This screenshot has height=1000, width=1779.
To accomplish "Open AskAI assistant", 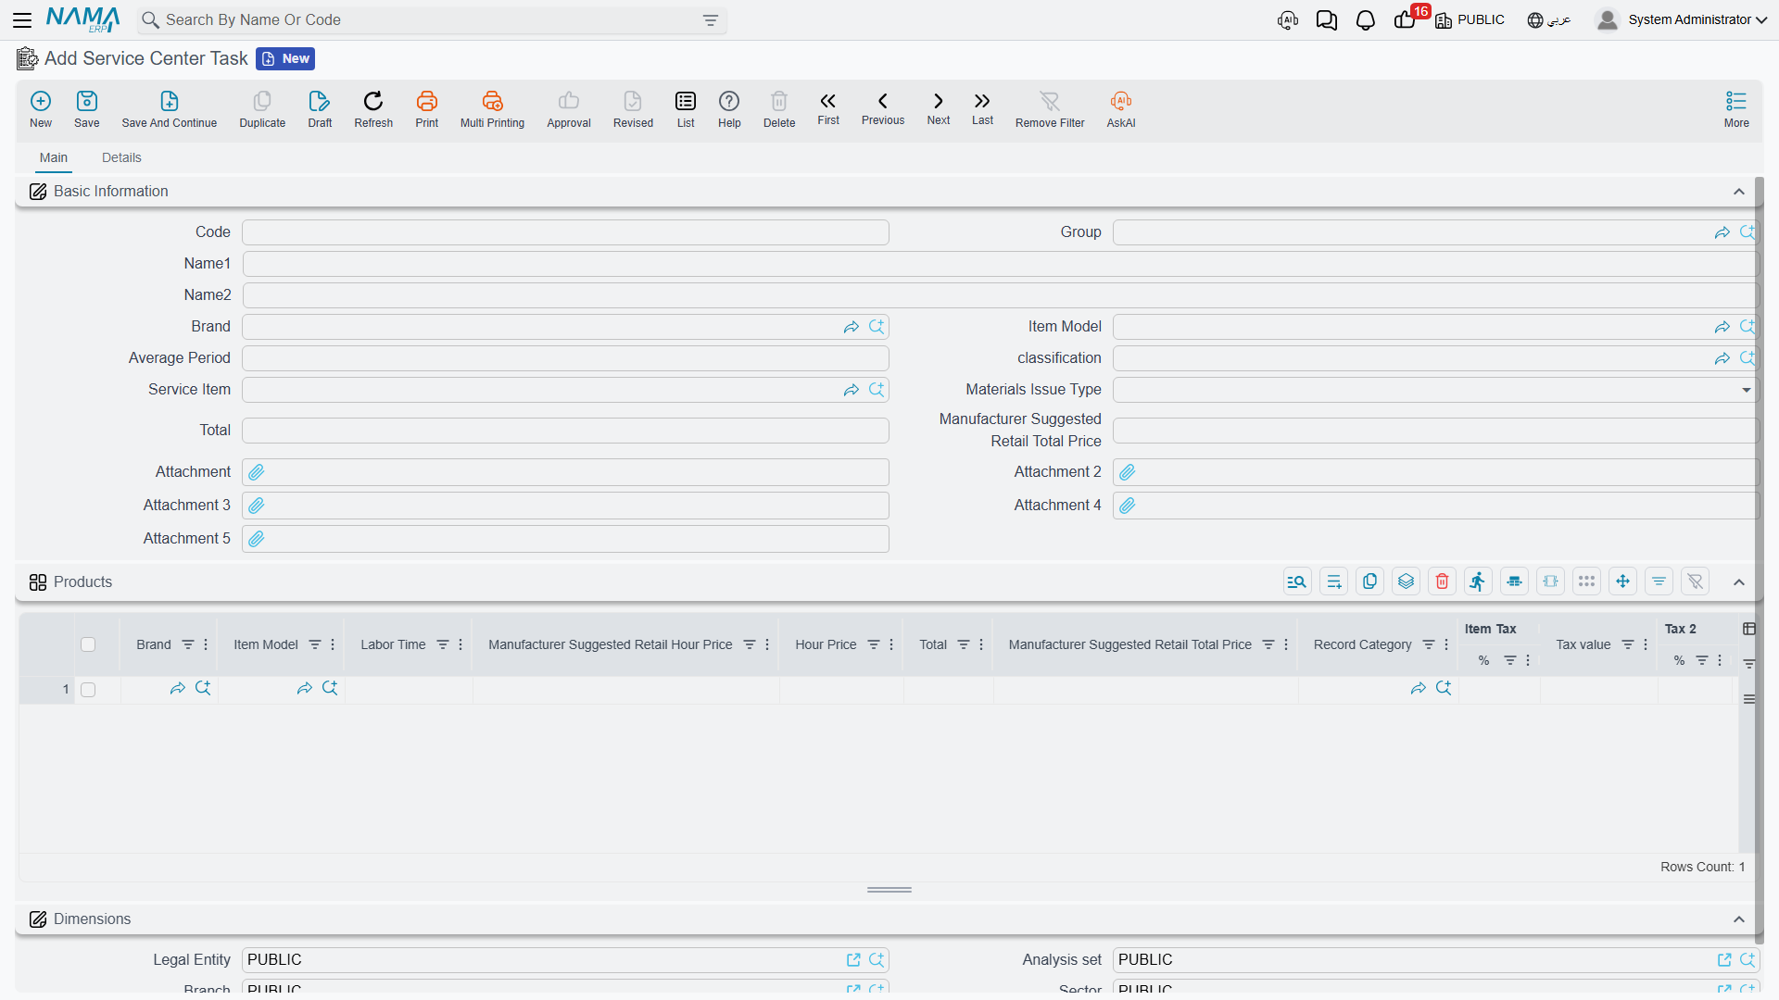I will coord(1121,109).
